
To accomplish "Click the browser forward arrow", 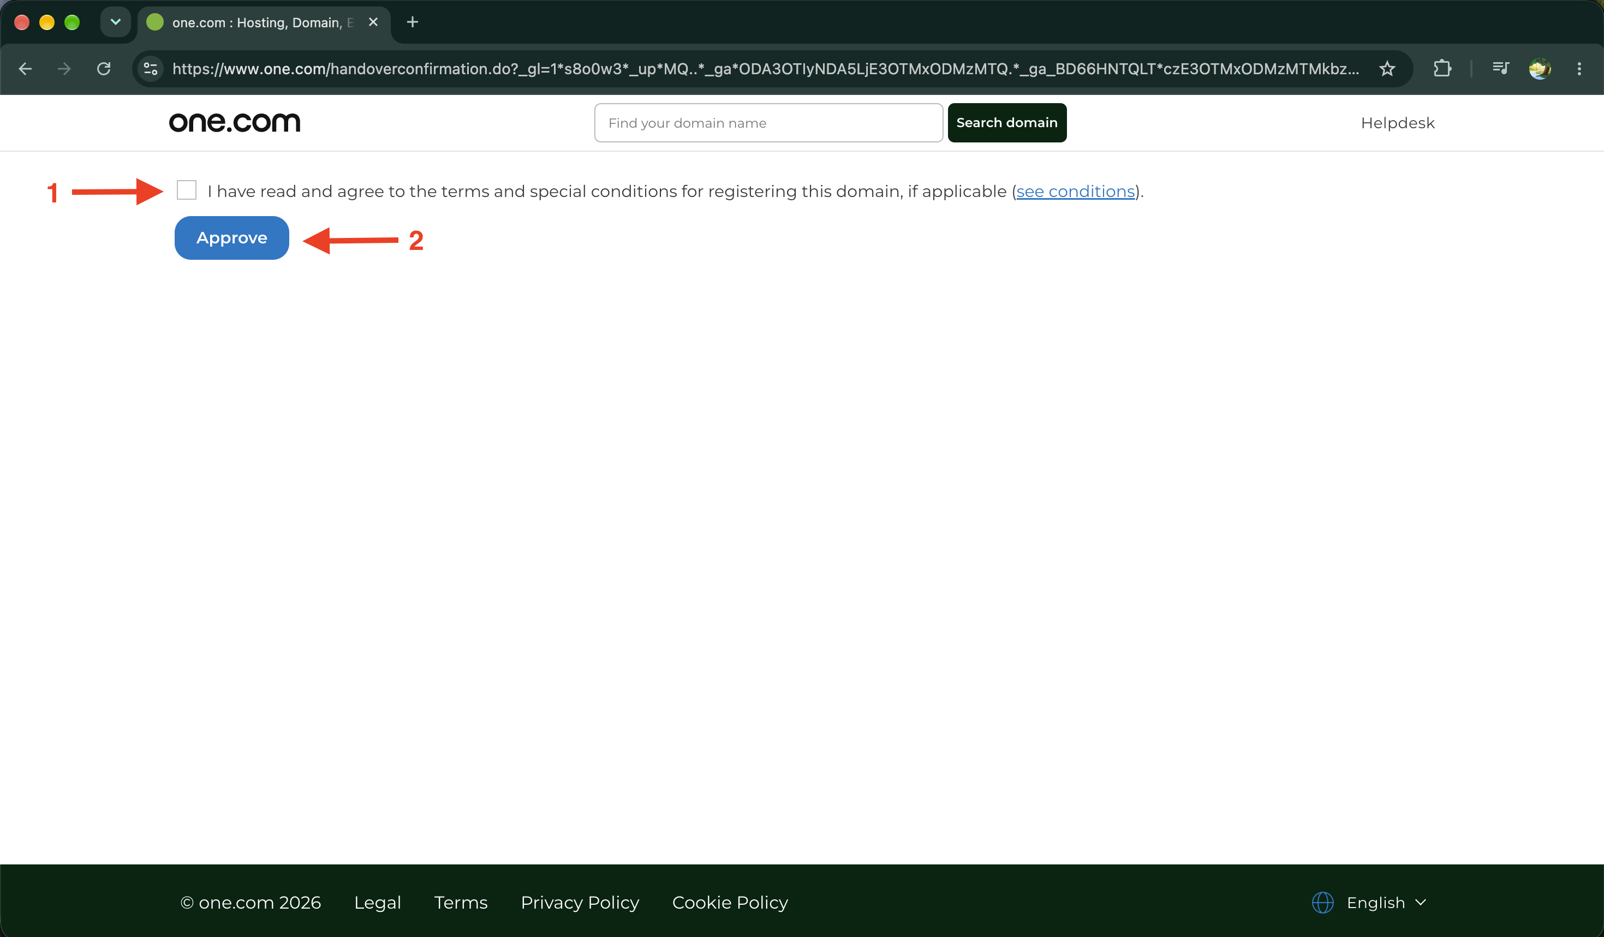I will tap(64, 69).
